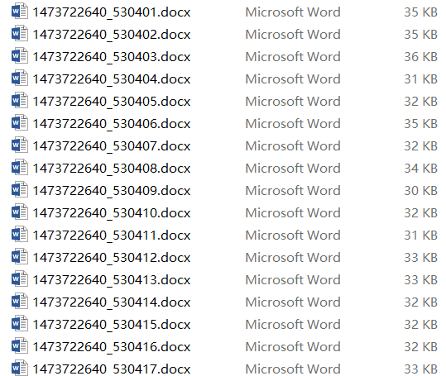Select file name 1473722640_530409.docx
Image resolution: width=446 pixels, height=376 pixels.
112,191
